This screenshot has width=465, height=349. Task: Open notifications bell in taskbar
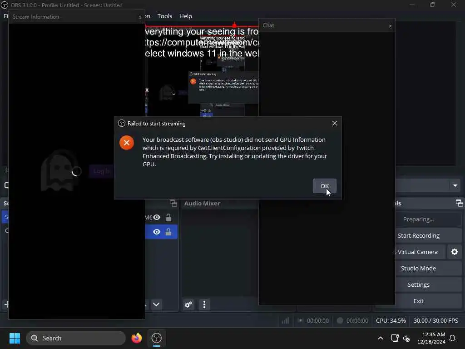(x=452, y=338)
